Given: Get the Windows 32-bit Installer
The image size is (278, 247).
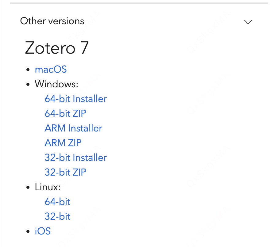Looking at the screenshot, I should point(75,158).
